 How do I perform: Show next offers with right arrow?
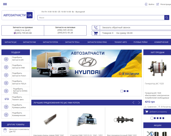(x=139, y=103)
